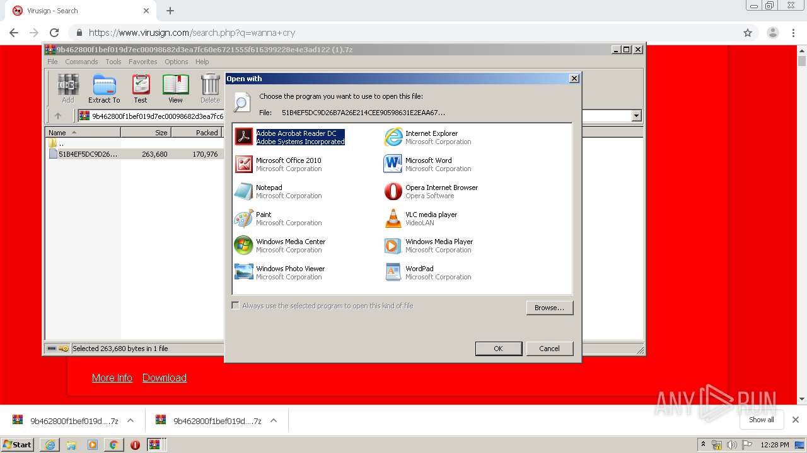Click Show all downloads button
Screen dimensions: 807x453
[762, 420]
